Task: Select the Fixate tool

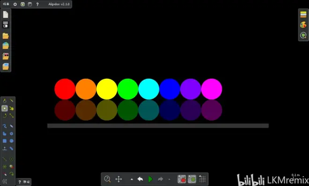Action: (5, 166)
